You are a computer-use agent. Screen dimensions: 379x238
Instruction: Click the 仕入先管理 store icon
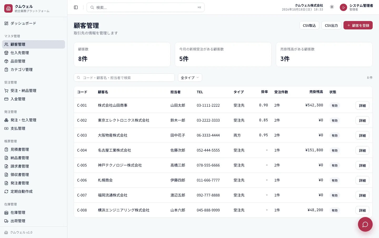(x=6, y=53)
